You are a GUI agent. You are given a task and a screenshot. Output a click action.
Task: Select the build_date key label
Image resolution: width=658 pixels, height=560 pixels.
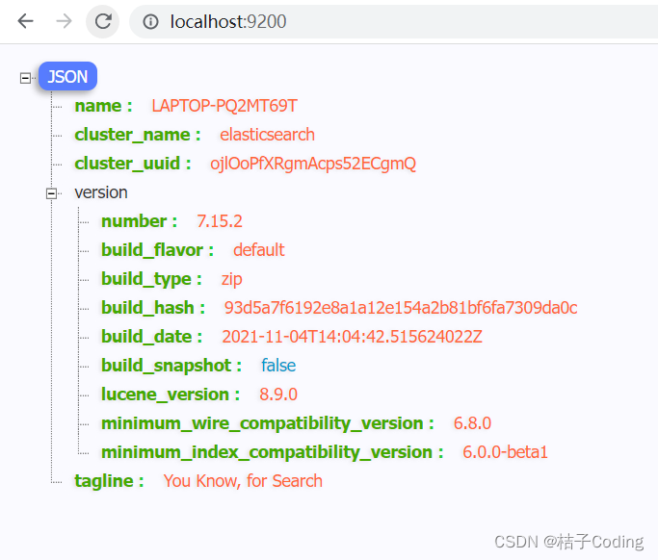pos(152,337)
